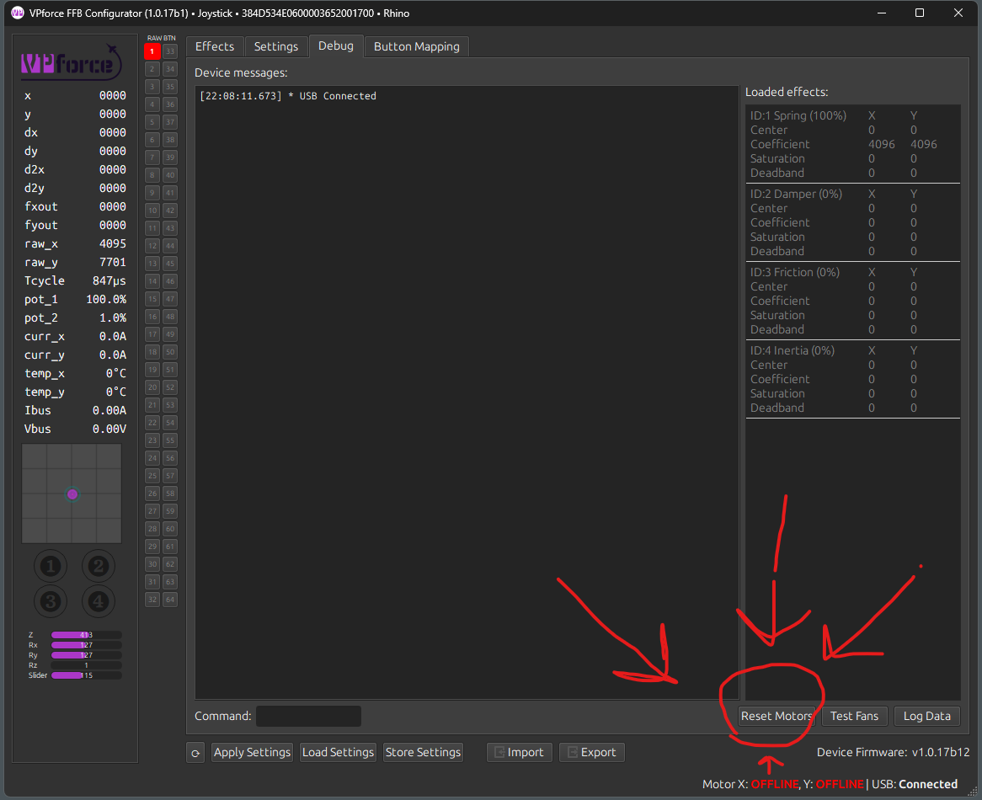Click the 'USB Connected' device message line
Screen dimensions: 982x800
click(x=288, y=96)
